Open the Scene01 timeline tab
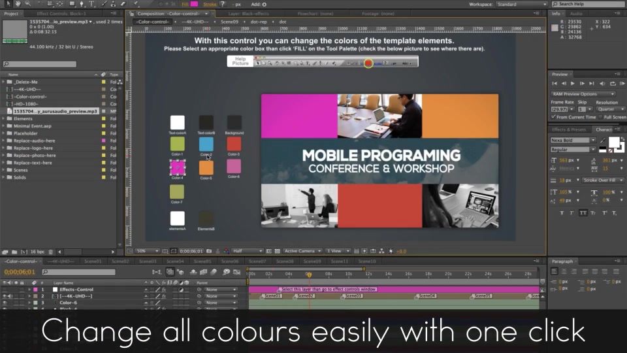The width and height of the screenshot is (627, 353). (x=93, y=261)
